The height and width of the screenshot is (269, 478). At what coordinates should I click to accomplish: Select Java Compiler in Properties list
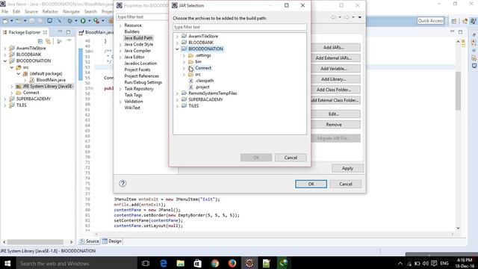[x=137, y=51]
